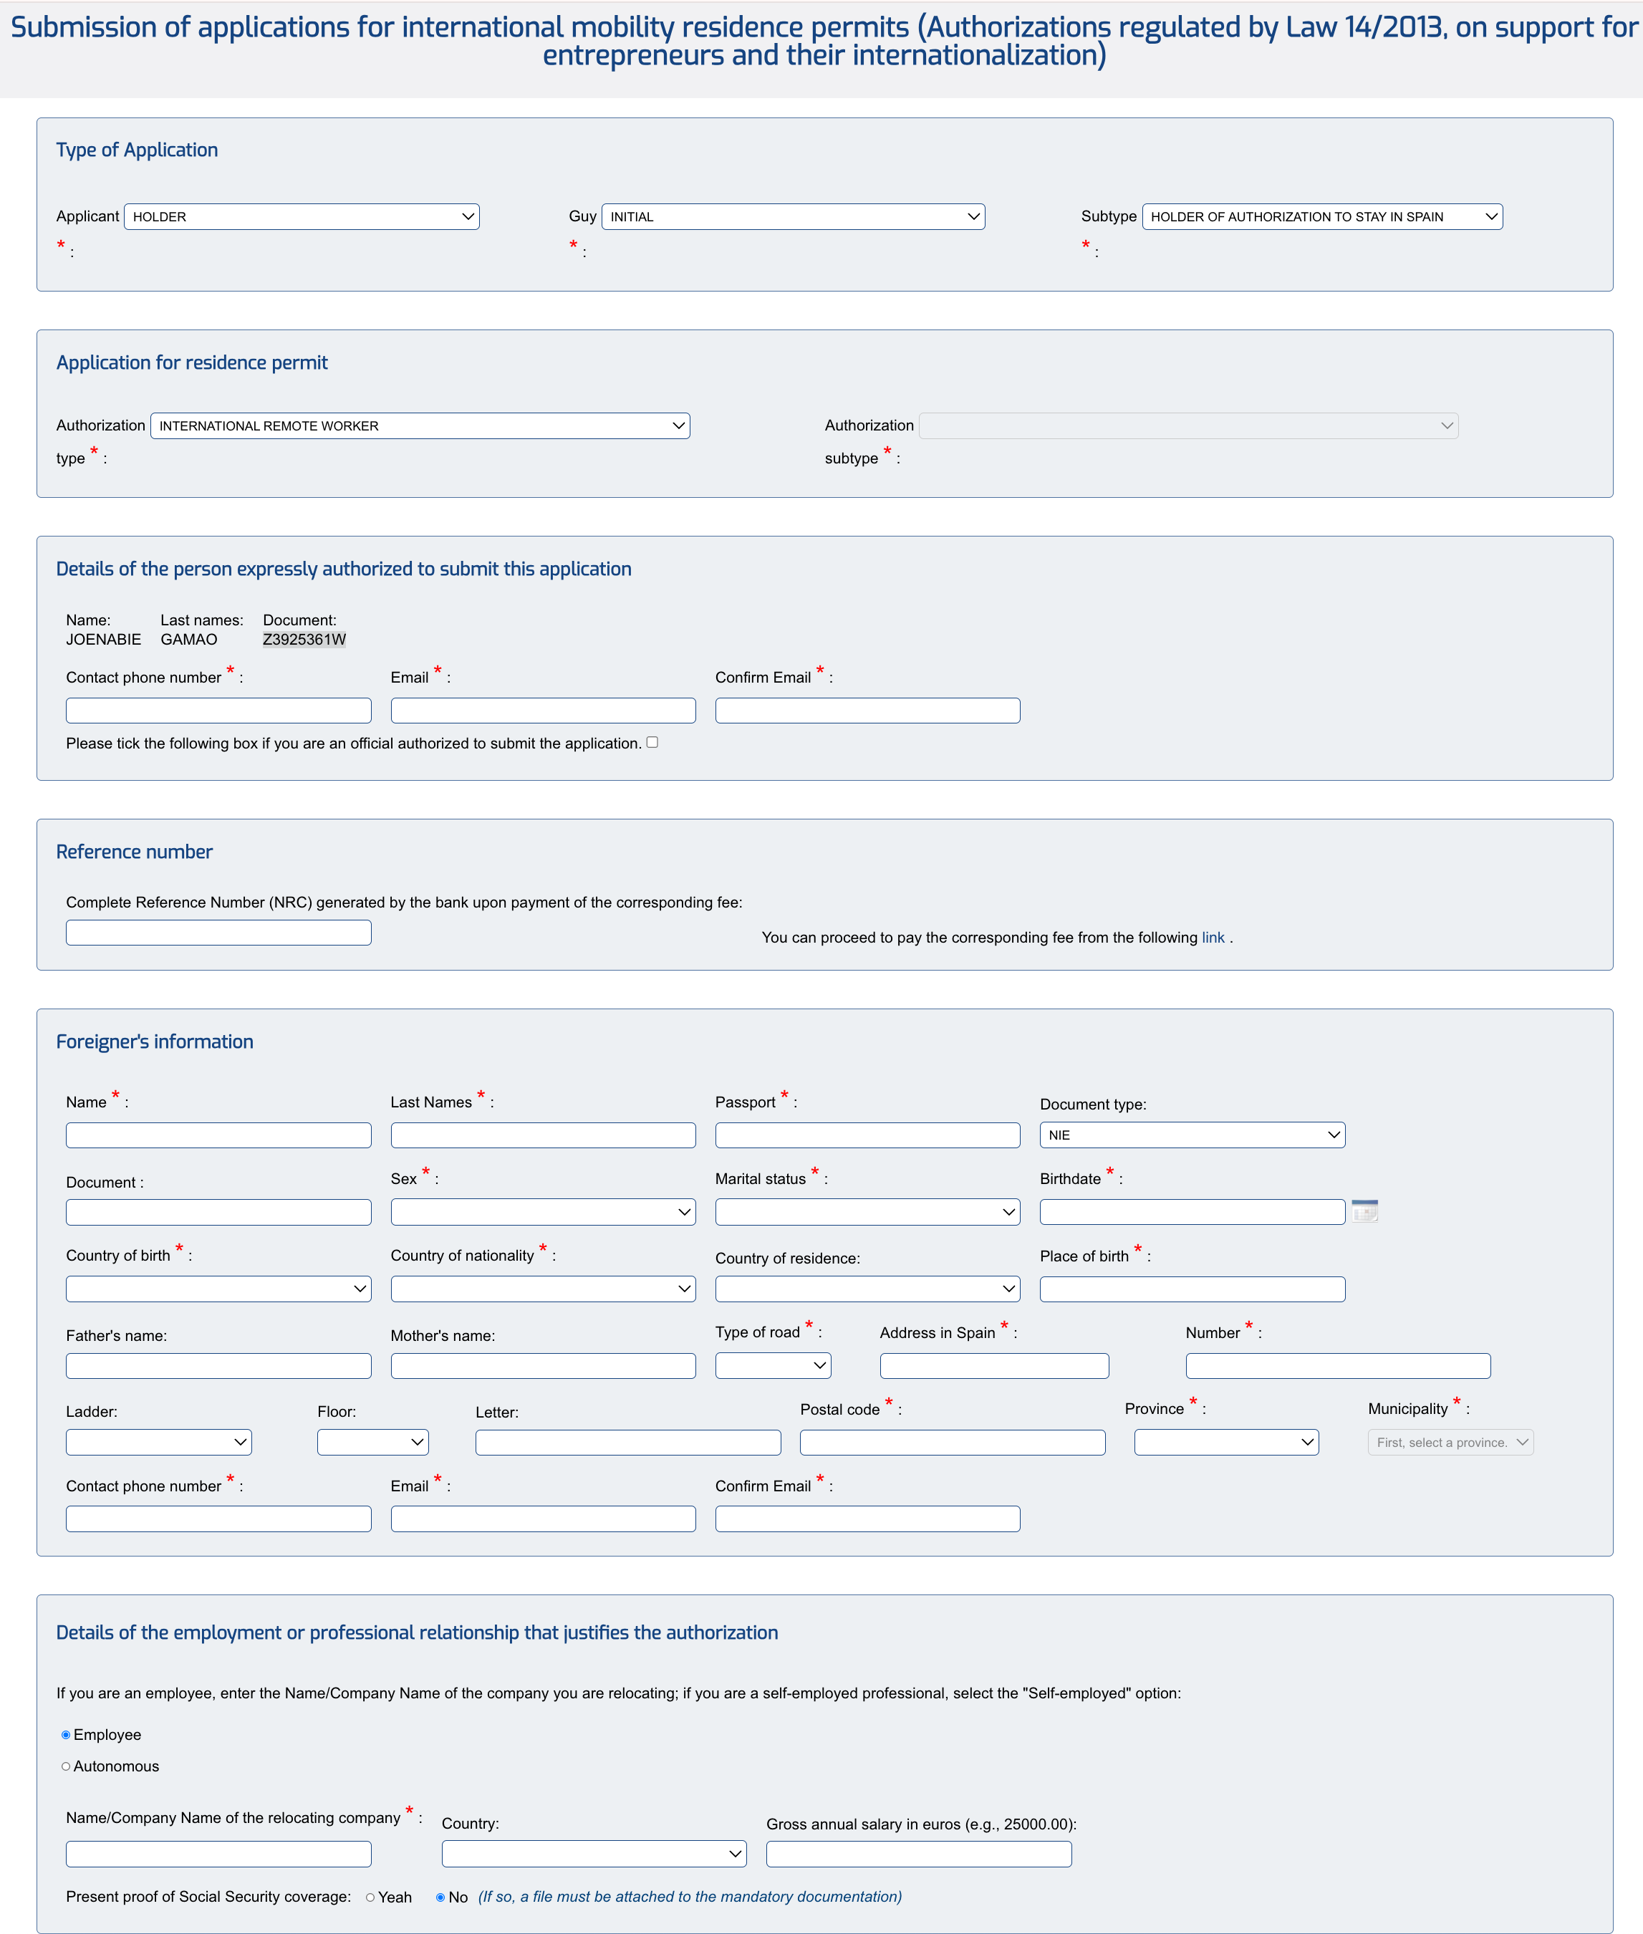
Task: Expand the Province dropdown
Action: tap(1225, 1442)
